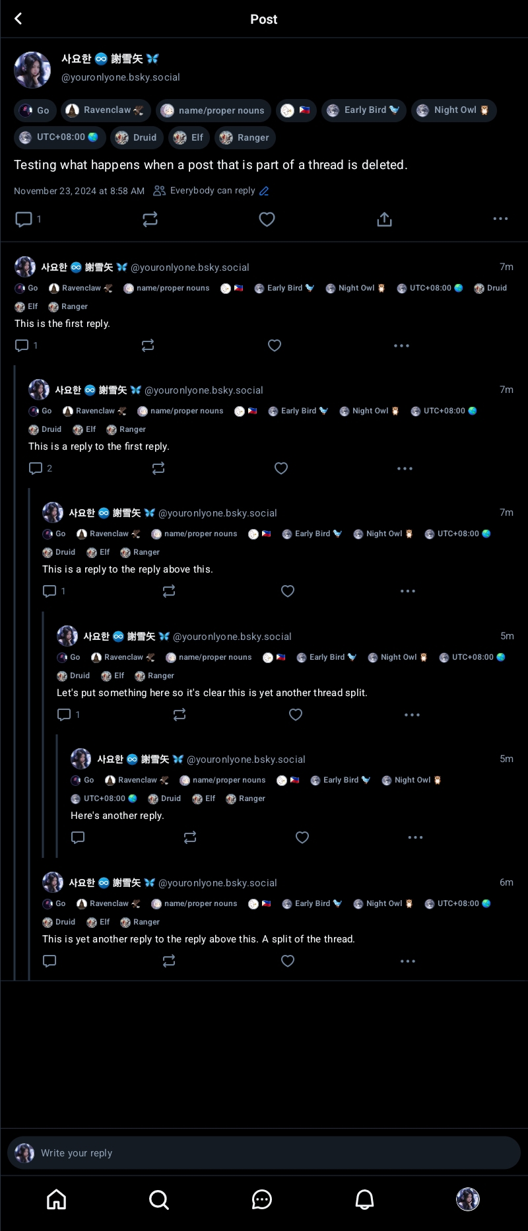Open the Home tab in the bottom navigation
The image size is (528, 1231).
tap(57, 1199)
